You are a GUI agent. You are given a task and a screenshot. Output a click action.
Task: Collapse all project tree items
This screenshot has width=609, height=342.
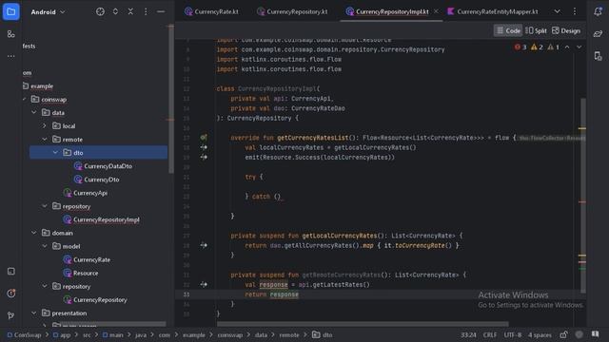click(x=130, y=11)
